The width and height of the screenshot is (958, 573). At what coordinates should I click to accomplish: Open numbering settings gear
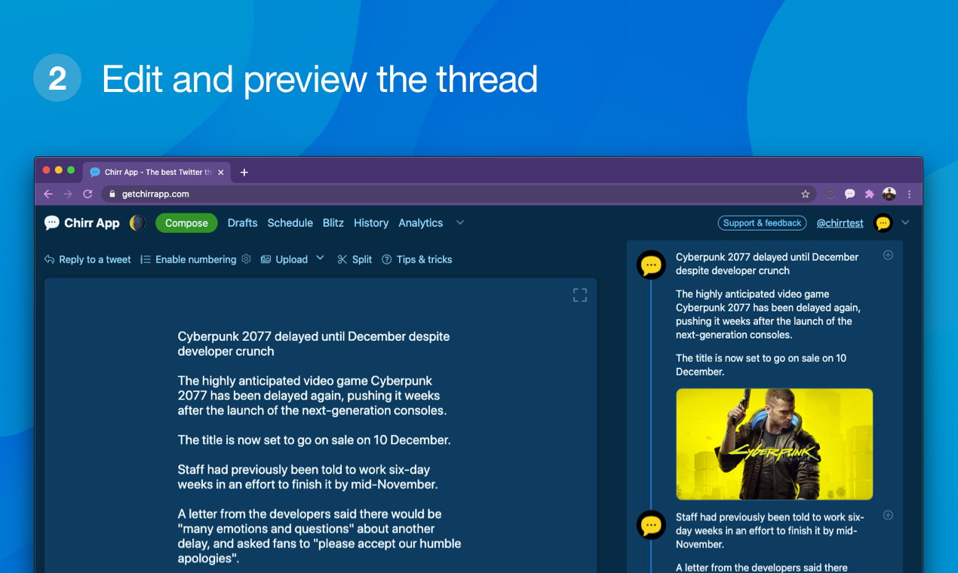click(x=246, y=259)
